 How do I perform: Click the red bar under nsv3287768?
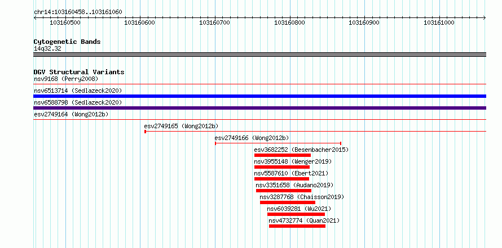click(288, 202)
